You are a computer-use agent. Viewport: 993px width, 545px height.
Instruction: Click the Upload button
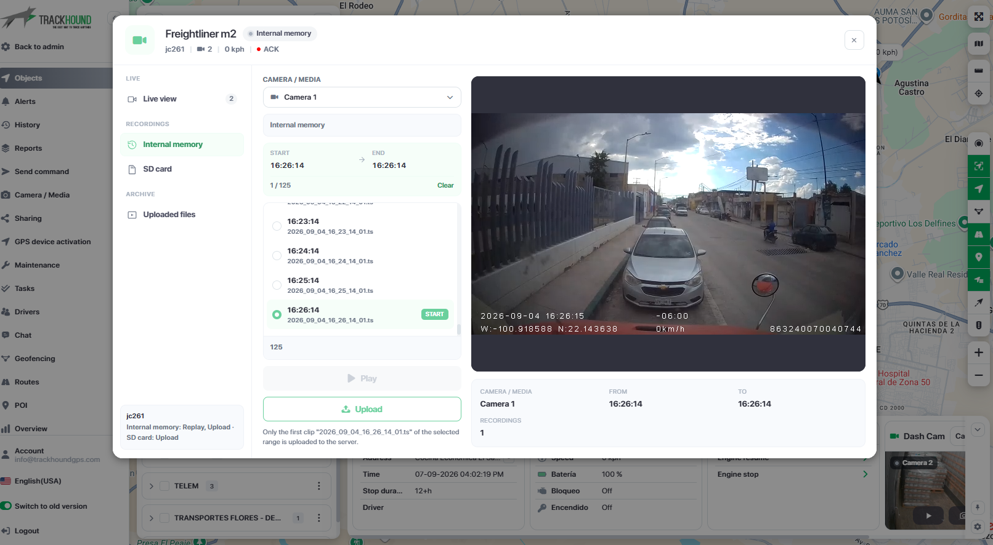[362, 409]
